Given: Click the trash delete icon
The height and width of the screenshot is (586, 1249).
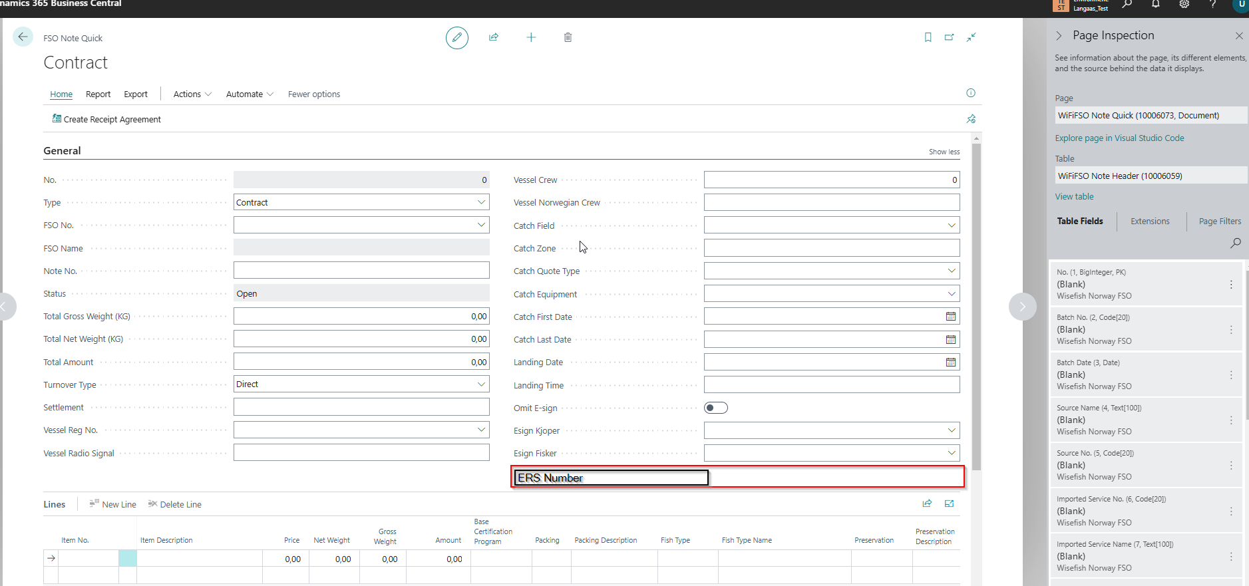Looking at the screenshot, I should tap(568, 37).
